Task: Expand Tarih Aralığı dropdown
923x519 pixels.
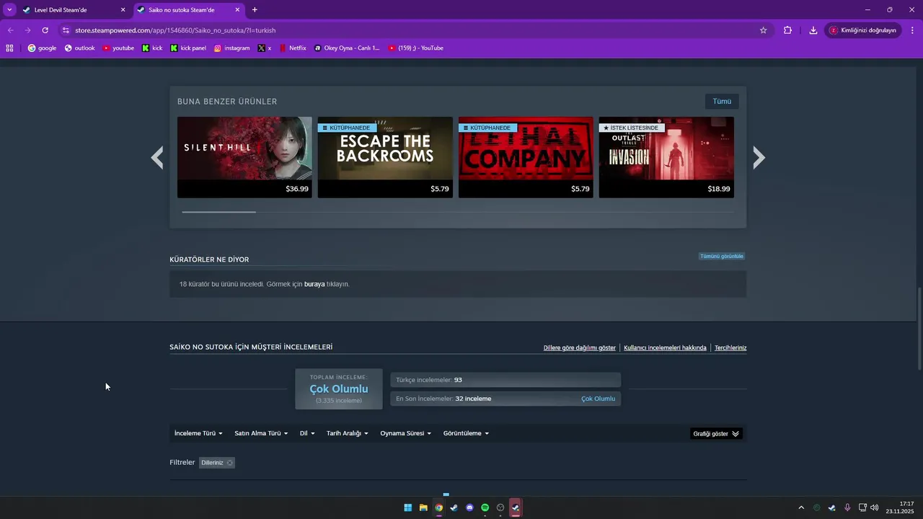Action: pos(348,433)
